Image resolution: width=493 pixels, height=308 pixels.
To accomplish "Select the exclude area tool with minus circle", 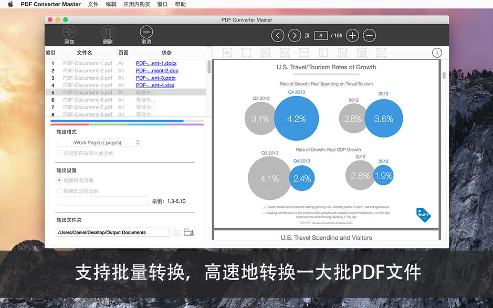I will (x=285, y=52).
